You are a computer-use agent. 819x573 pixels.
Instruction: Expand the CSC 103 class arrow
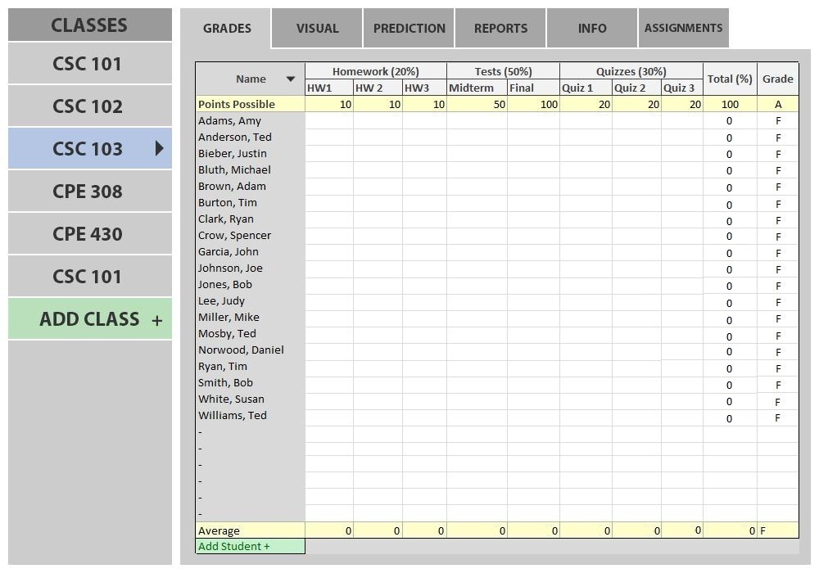(x=159, y=148)
